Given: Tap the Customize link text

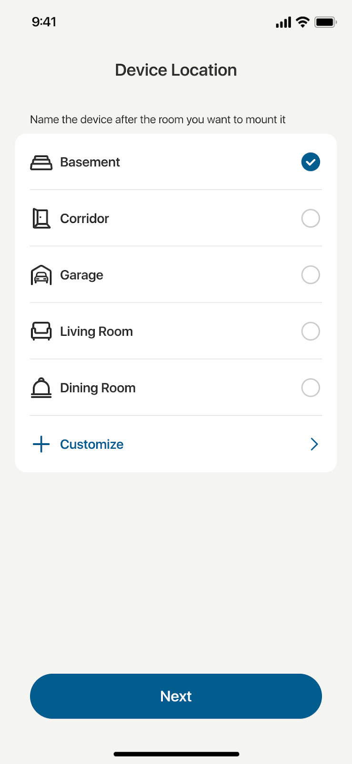Looking at the screenshot, I should pos(92,444).
